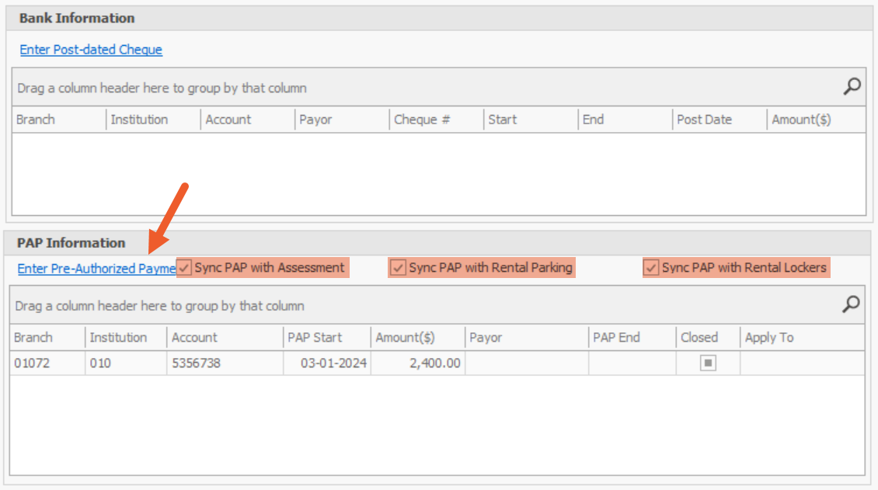Toggle the Closed checkbox for account 5356738

(x=707, y=363)
